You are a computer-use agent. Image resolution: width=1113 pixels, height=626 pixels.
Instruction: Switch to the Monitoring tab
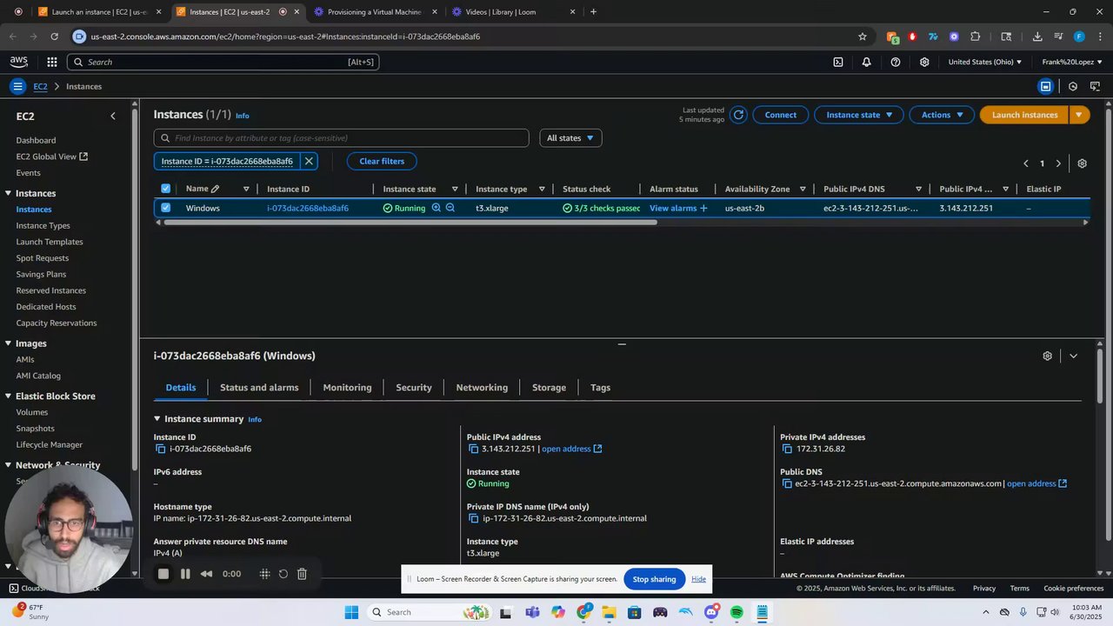(347, 388)
